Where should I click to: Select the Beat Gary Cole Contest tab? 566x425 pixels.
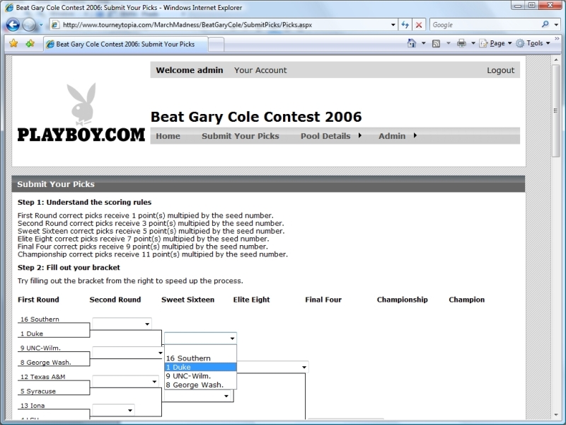pos(126,44)
